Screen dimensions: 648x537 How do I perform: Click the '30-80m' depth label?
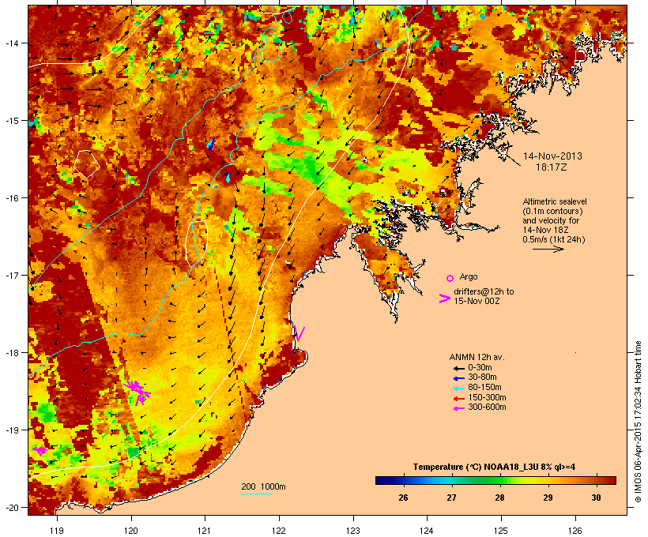(x=482, y=377)
